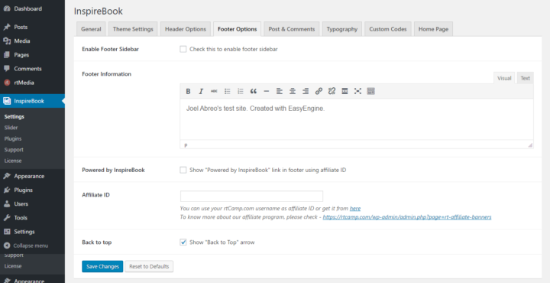Viewport: 550px width, 283px height.
Task: Click inside the Footer Information editor text
Action: pos(255,109)
